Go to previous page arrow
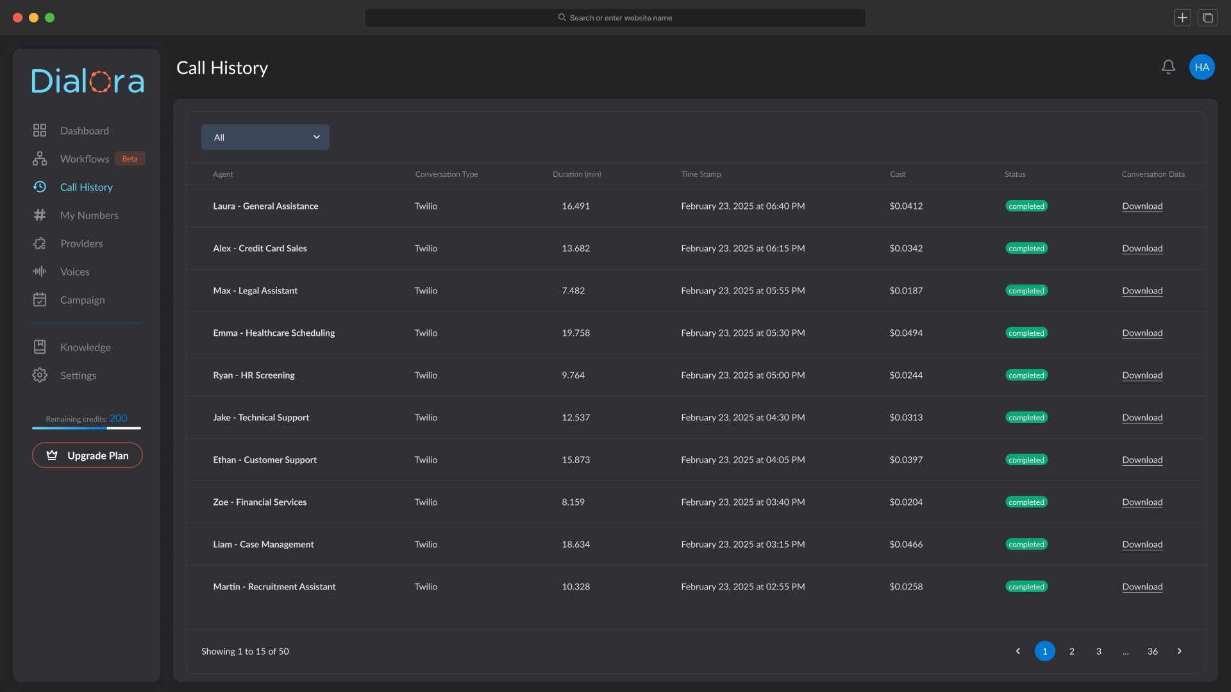 point(1017,651)
